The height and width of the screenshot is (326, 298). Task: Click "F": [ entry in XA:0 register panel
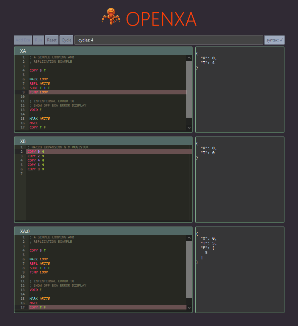pos(208,248)
